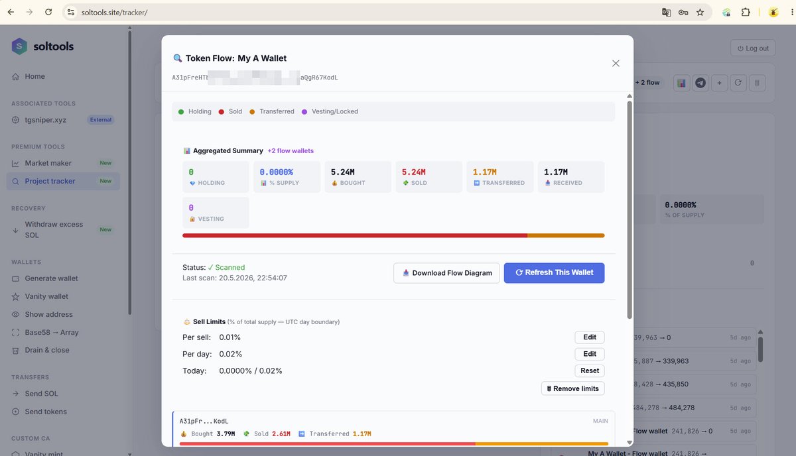Click the Show address eye icon
Viewport: 796px width, 456px height.
point(15,314)
